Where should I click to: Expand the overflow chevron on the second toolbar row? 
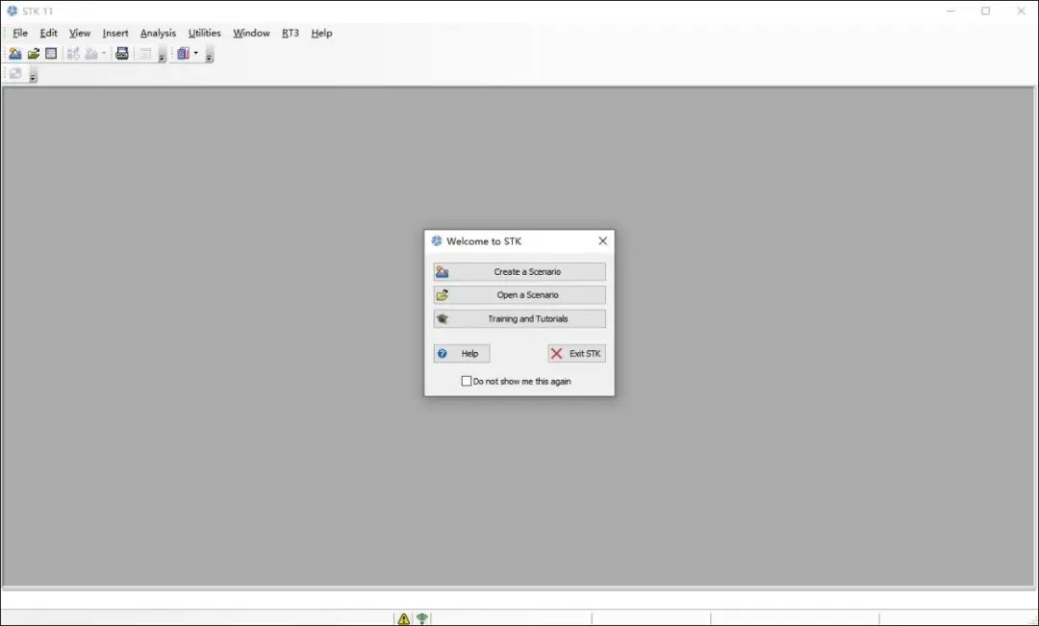tap(33, 75)
